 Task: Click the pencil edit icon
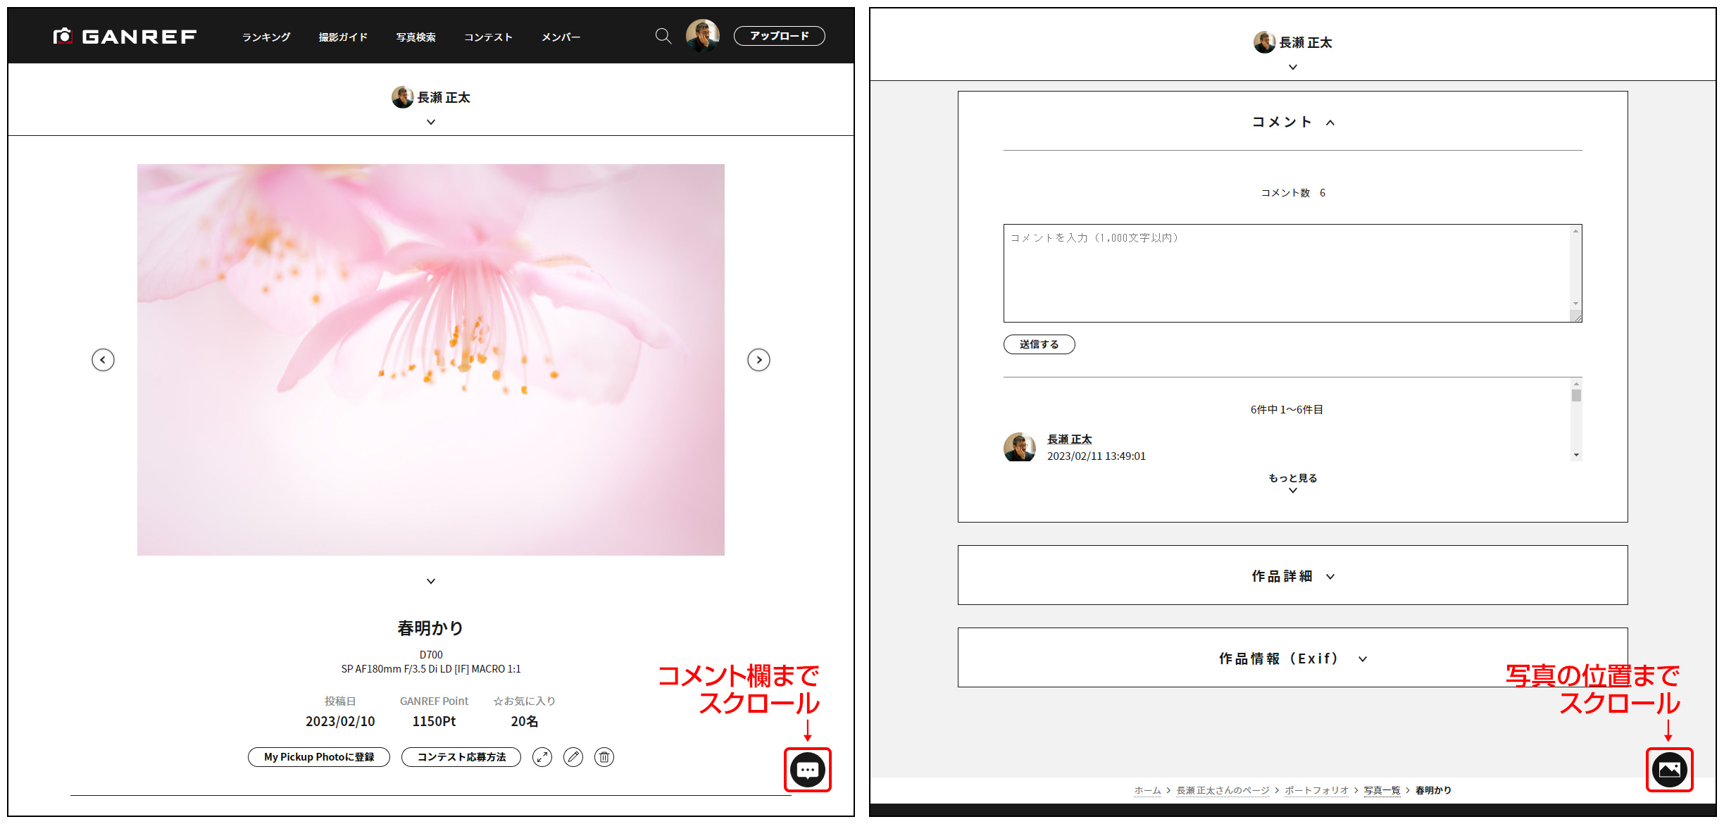coord(573,757)
